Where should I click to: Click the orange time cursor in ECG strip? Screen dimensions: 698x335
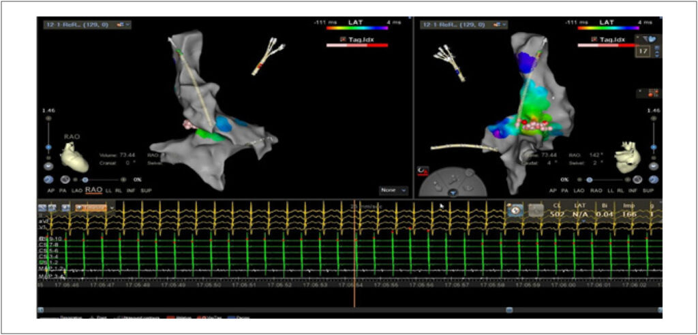tap(354, 253)
